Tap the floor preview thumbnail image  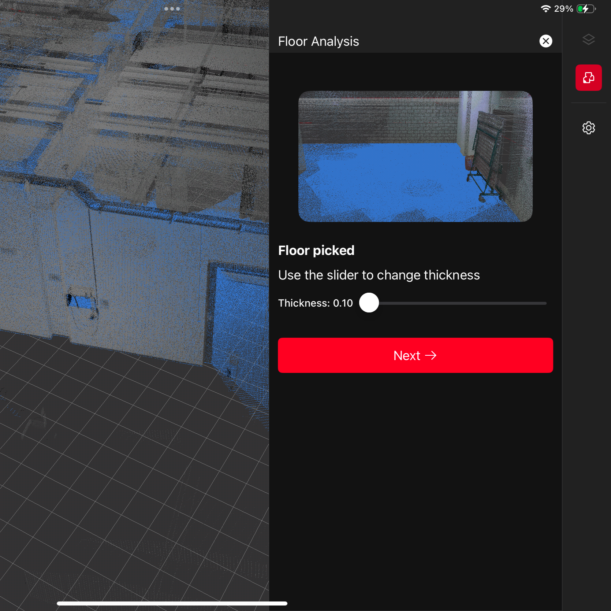(415, 156)
